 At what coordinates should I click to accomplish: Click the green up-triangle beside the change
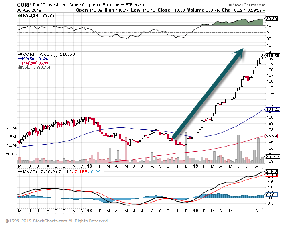tap(264, 10)
